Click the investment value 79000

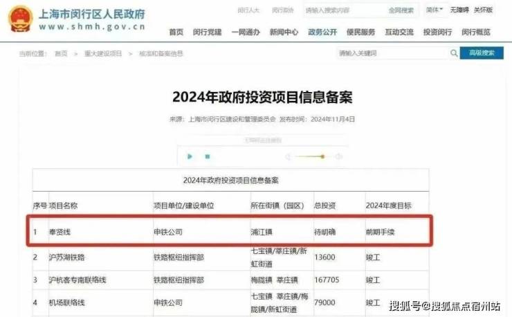point(324,302)
